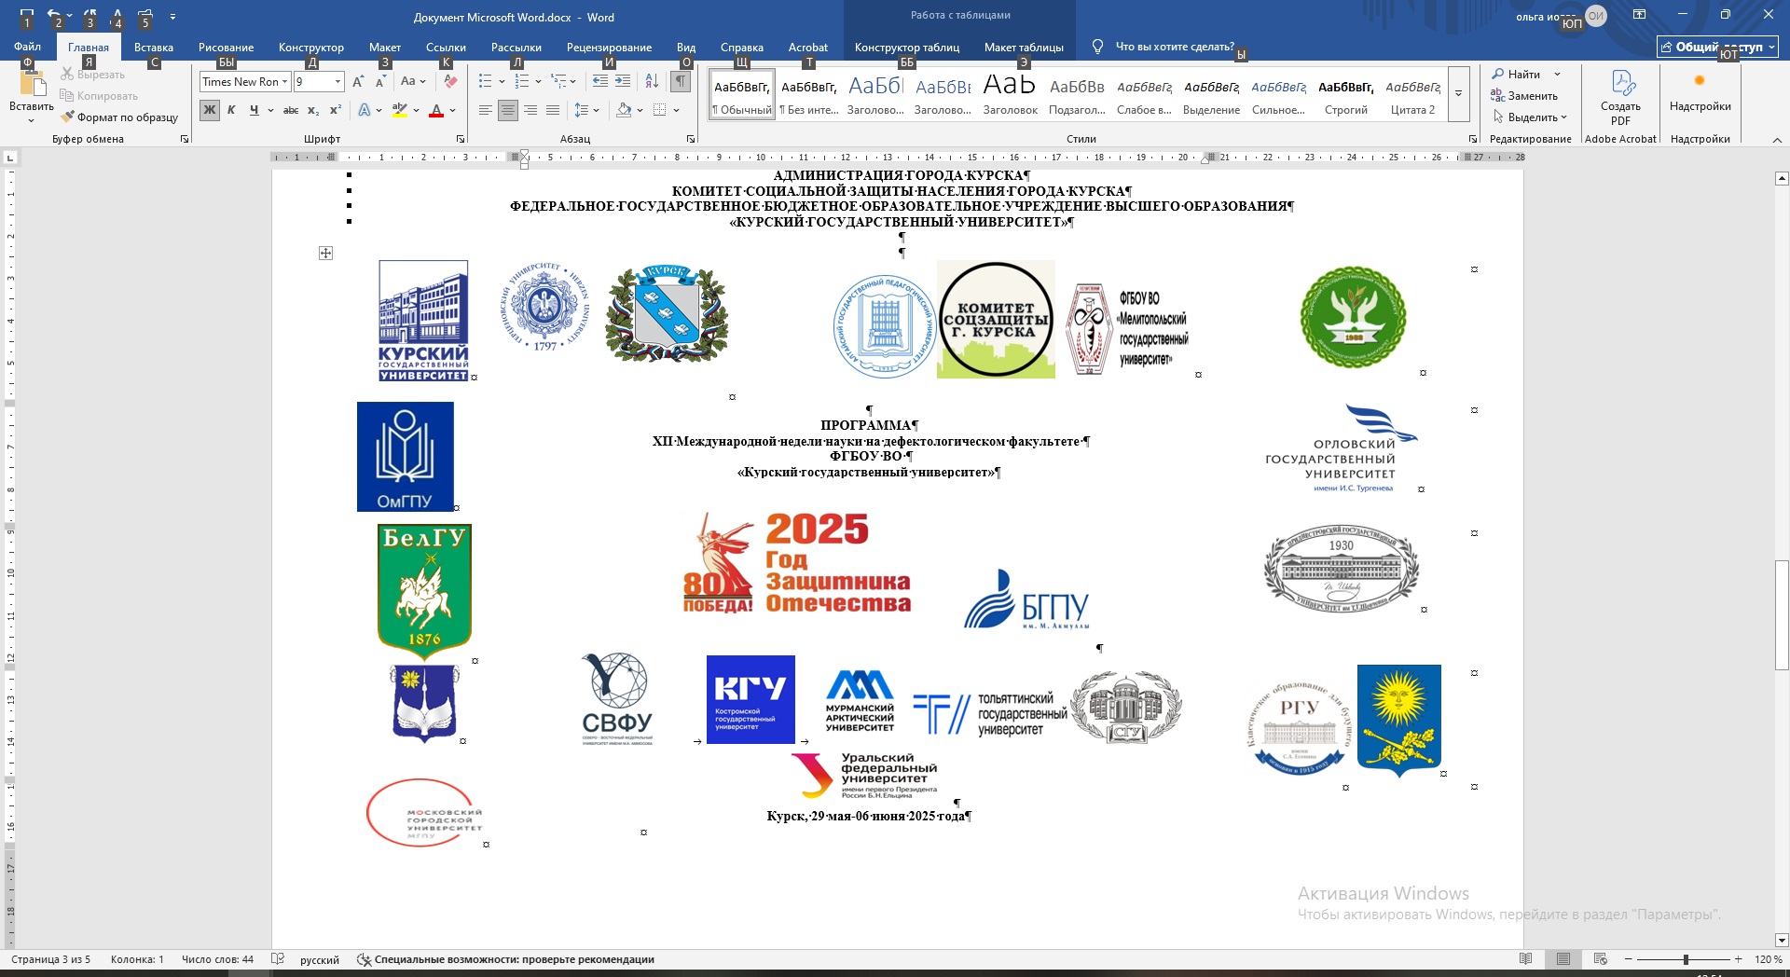1790x977 pixels.
Task: Toggle Print Layout view in the status bar
Action: [1563, 959]
